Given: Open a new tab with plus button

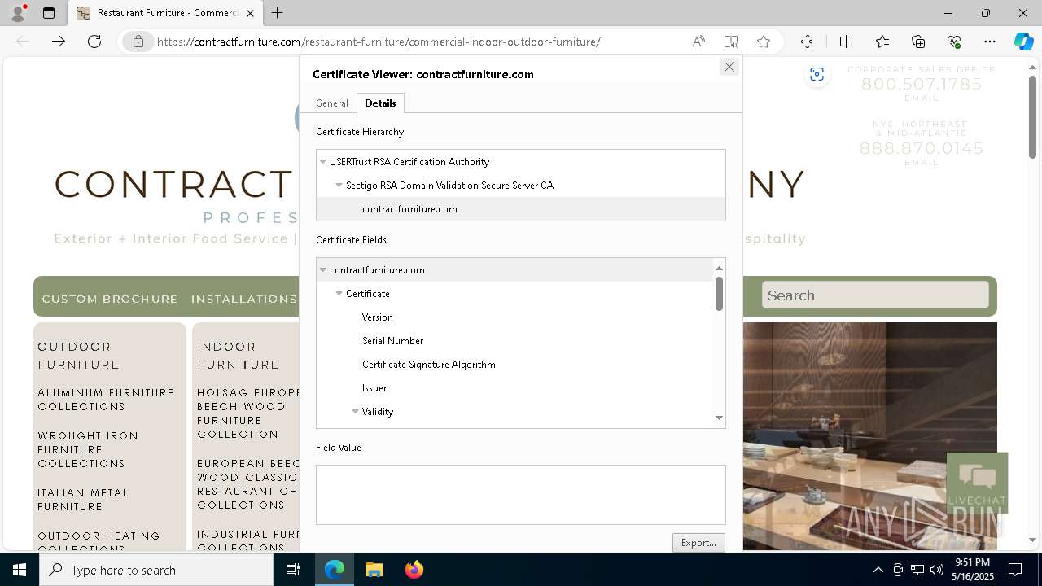Looking at the screenshot, I should point(278,13).
